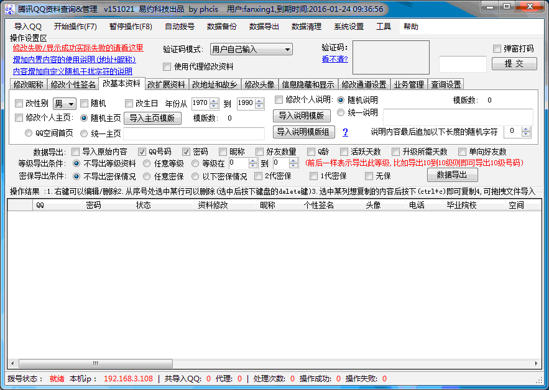The width and height of the screenshot is (549, 390).
Task: Decrease the 1990 end year spinner
Action: [259, 106]
